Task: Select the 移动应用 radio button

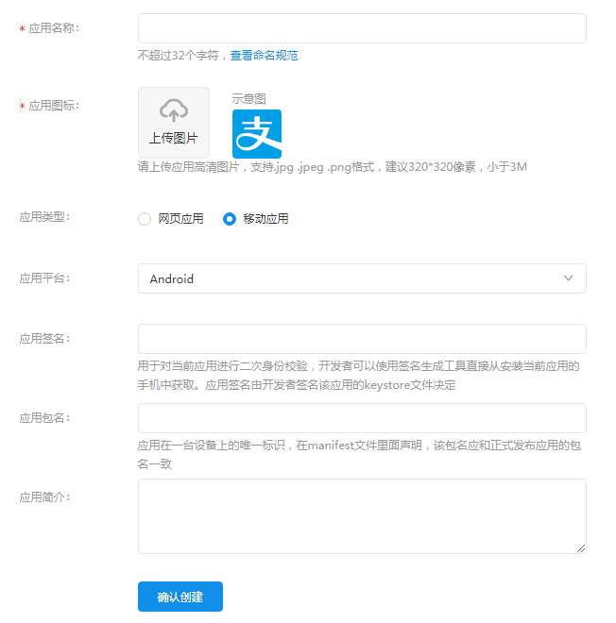Action: [230, 219]
